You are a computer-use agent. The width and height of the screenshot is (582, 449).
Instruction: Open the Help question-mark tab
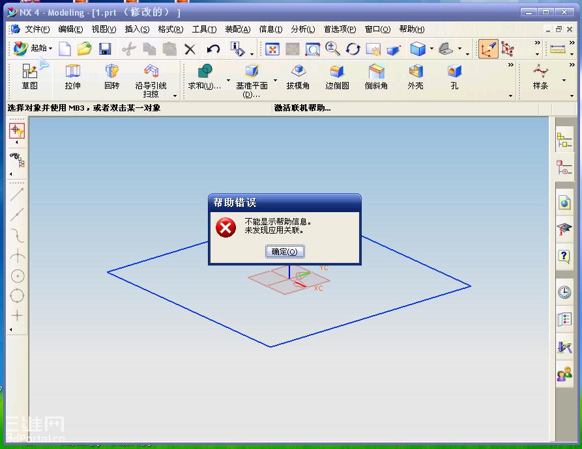564,256
